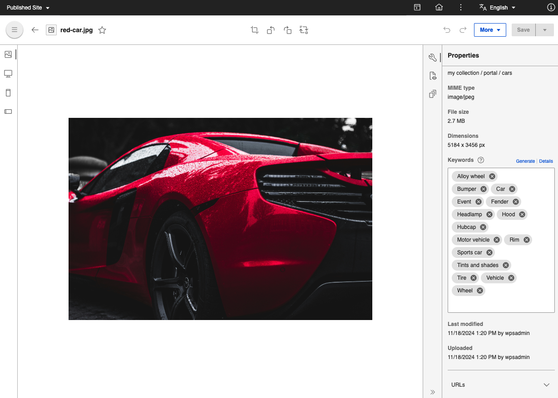The image size is (558, 398).
Task: Open the English language dropdown
Action: click(x=497, y=7)
